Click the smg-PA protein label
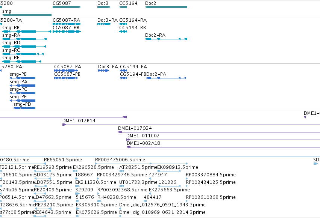320x218 pixels. 18,82
